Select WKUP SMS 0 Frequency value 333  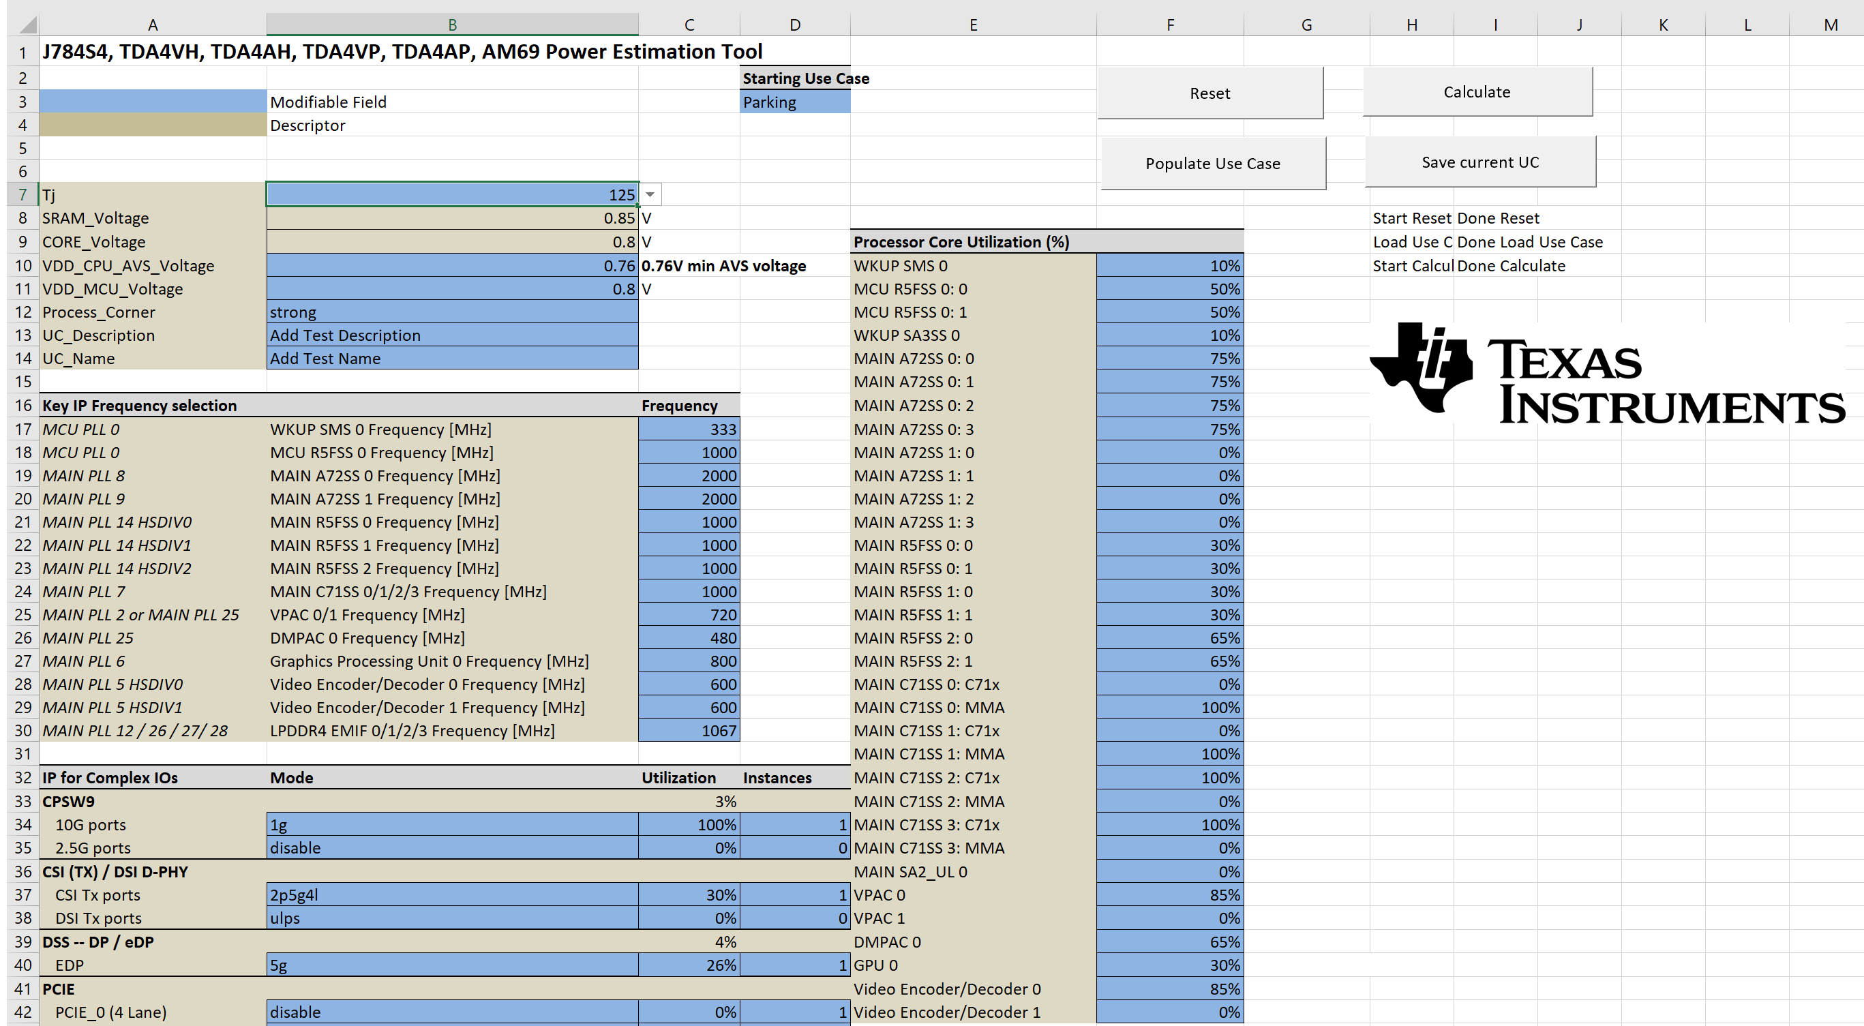pyautogui.click(x=689, y=429)
